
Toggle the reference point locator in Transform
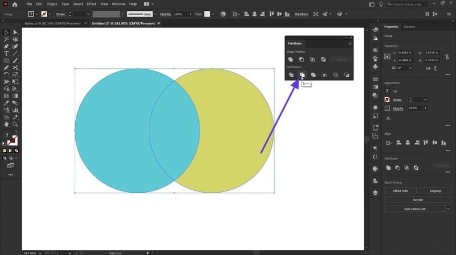coord(387,56)
